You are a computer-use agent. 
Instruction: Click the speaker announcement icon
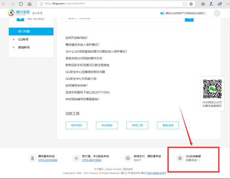(162, 13)
